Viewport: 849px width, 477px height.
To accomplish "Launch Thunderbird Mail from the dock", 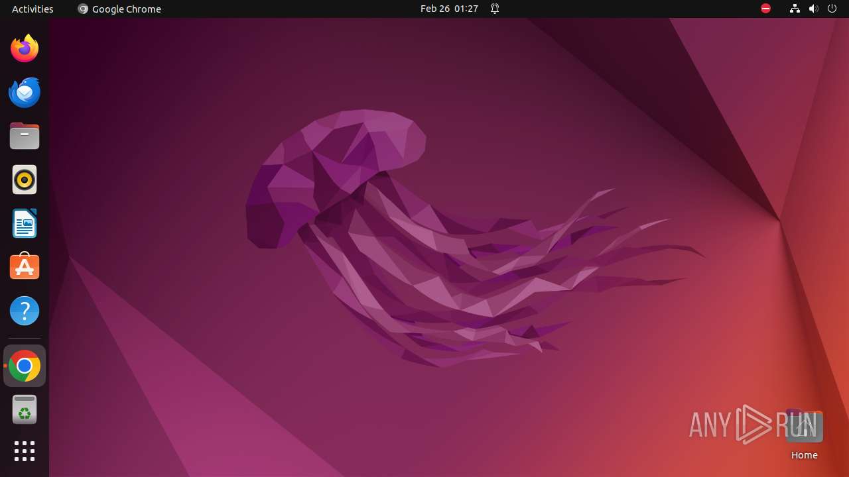I will pos(25,92).
